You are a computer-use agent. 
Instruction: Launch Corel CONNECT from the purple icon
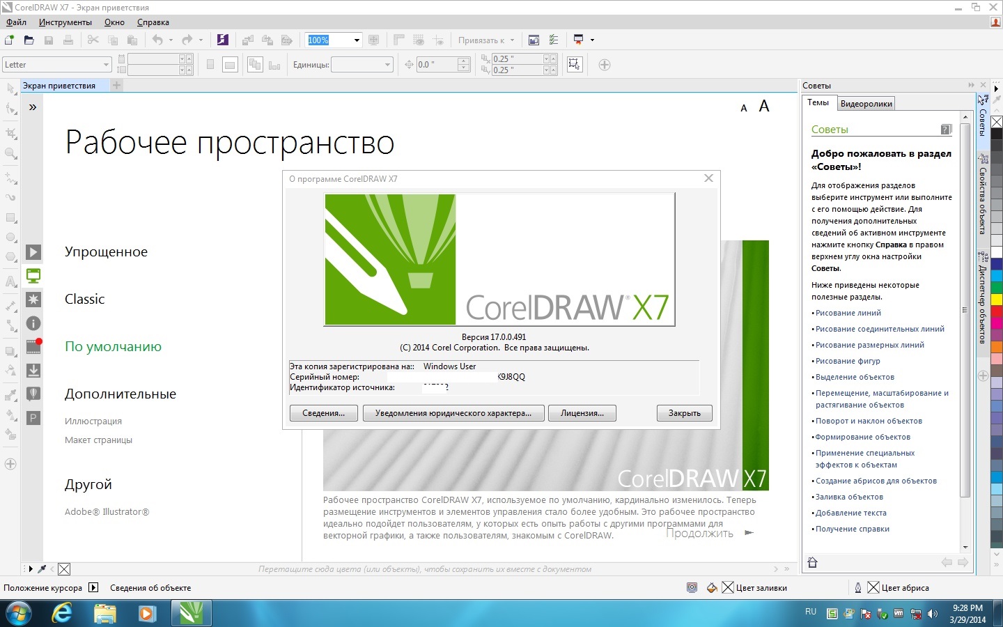(x=222, y=40)
